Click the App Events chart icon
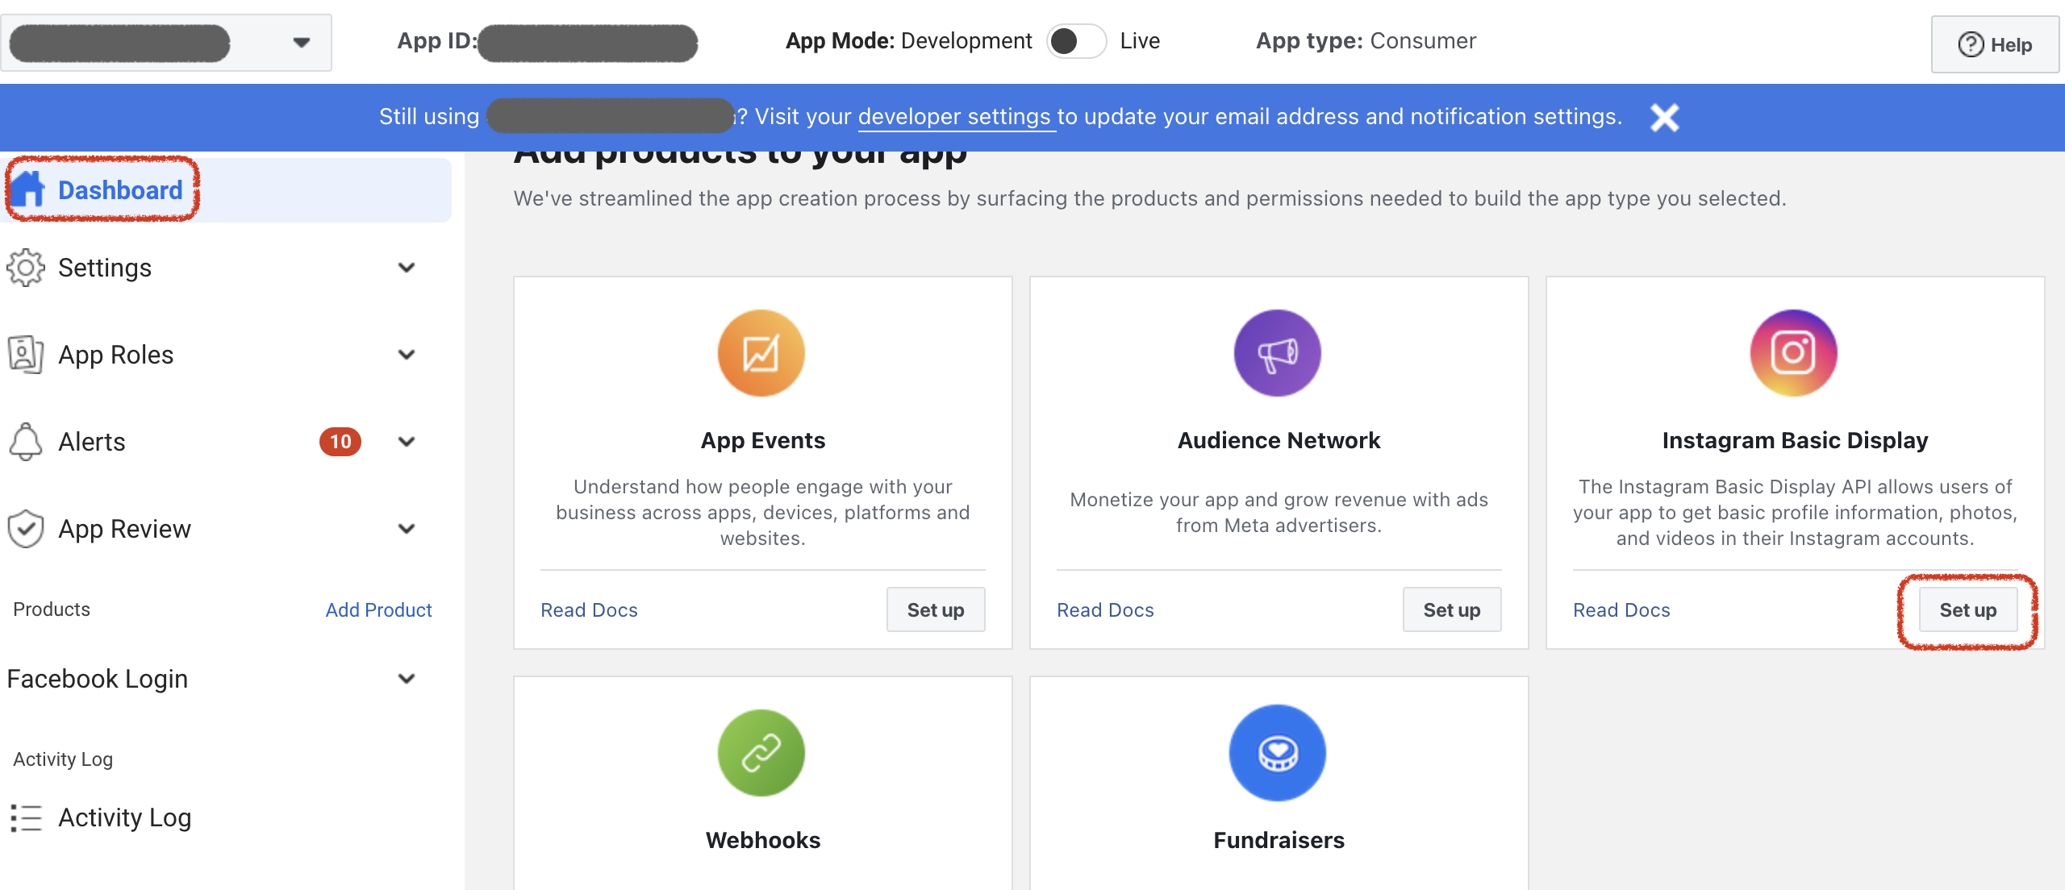Screen dimensions: 2065x890 click(761, 353)
